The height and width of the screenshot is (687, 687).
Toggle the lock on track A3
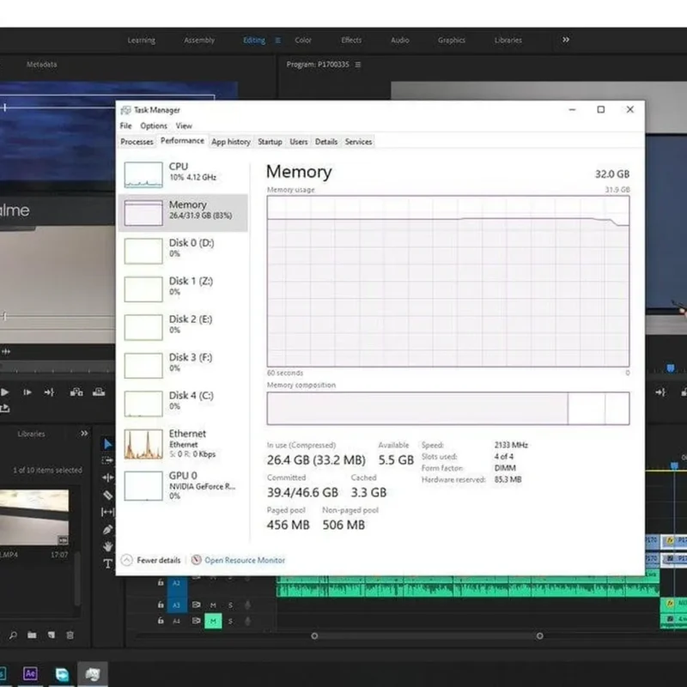tap(161, 605)
